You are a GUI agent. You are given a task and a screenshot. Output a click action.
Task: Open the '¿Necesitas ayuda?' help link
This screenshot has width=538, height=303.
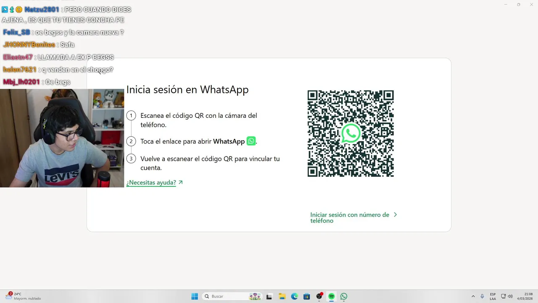click(x=151, y=183)
